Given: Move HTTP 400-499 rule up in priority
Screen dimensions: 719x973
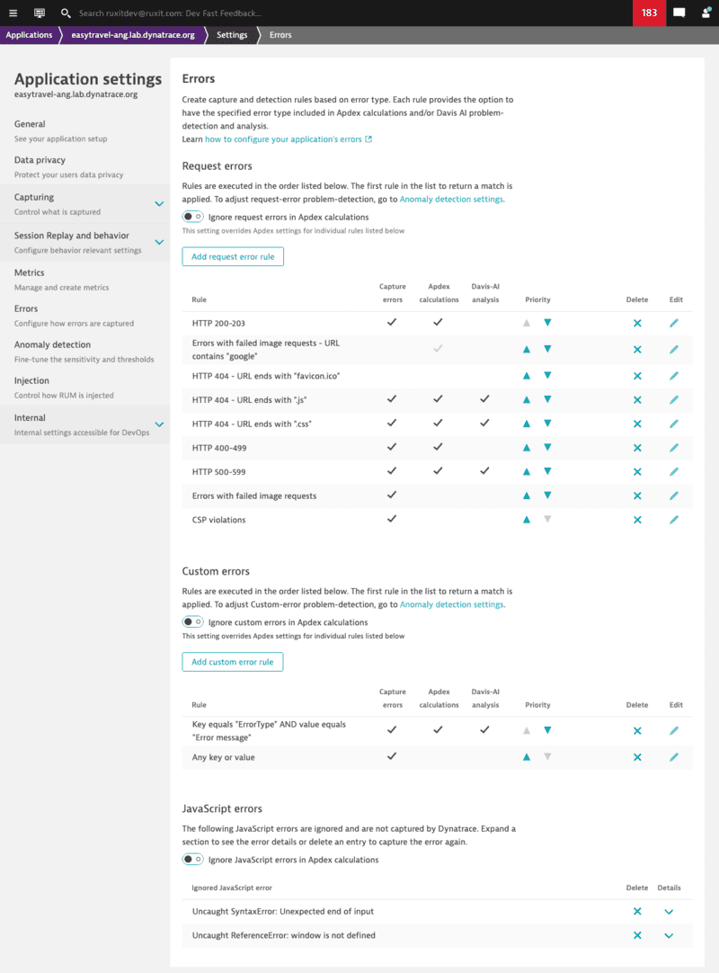Looking at the screenshot, I should [527, 447].
